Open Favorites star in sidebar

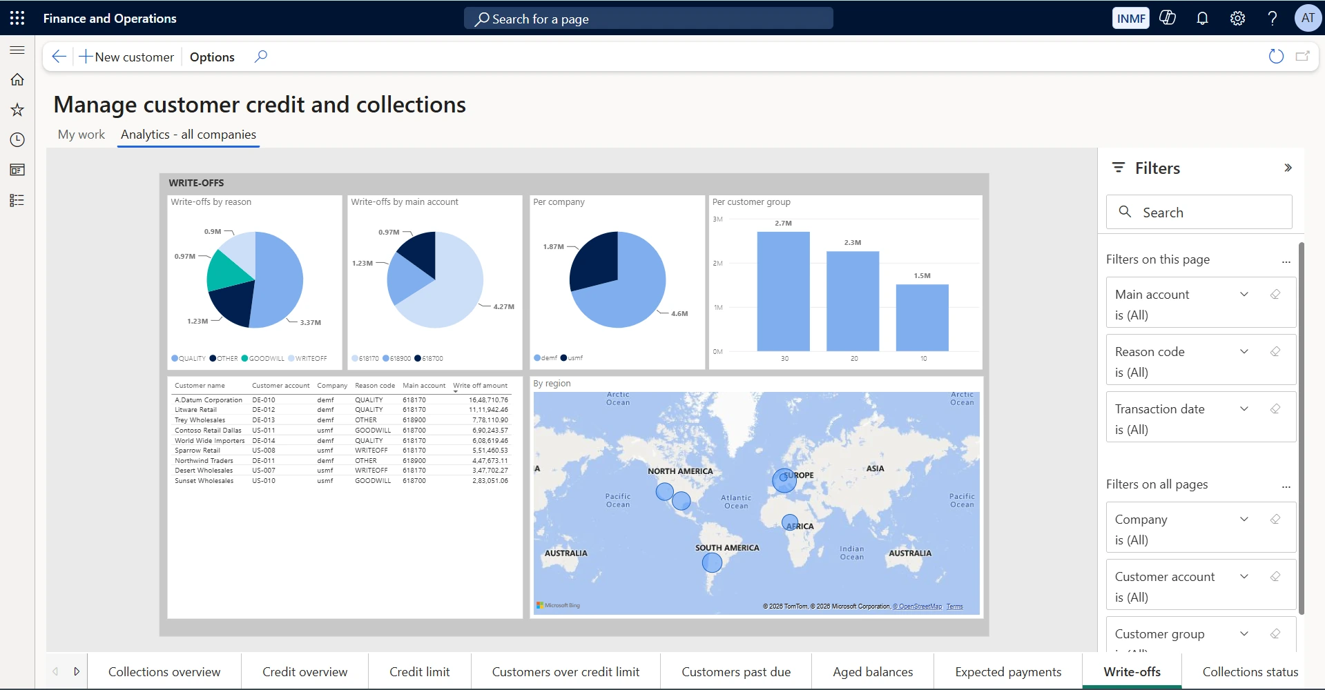tap(17, 110)
